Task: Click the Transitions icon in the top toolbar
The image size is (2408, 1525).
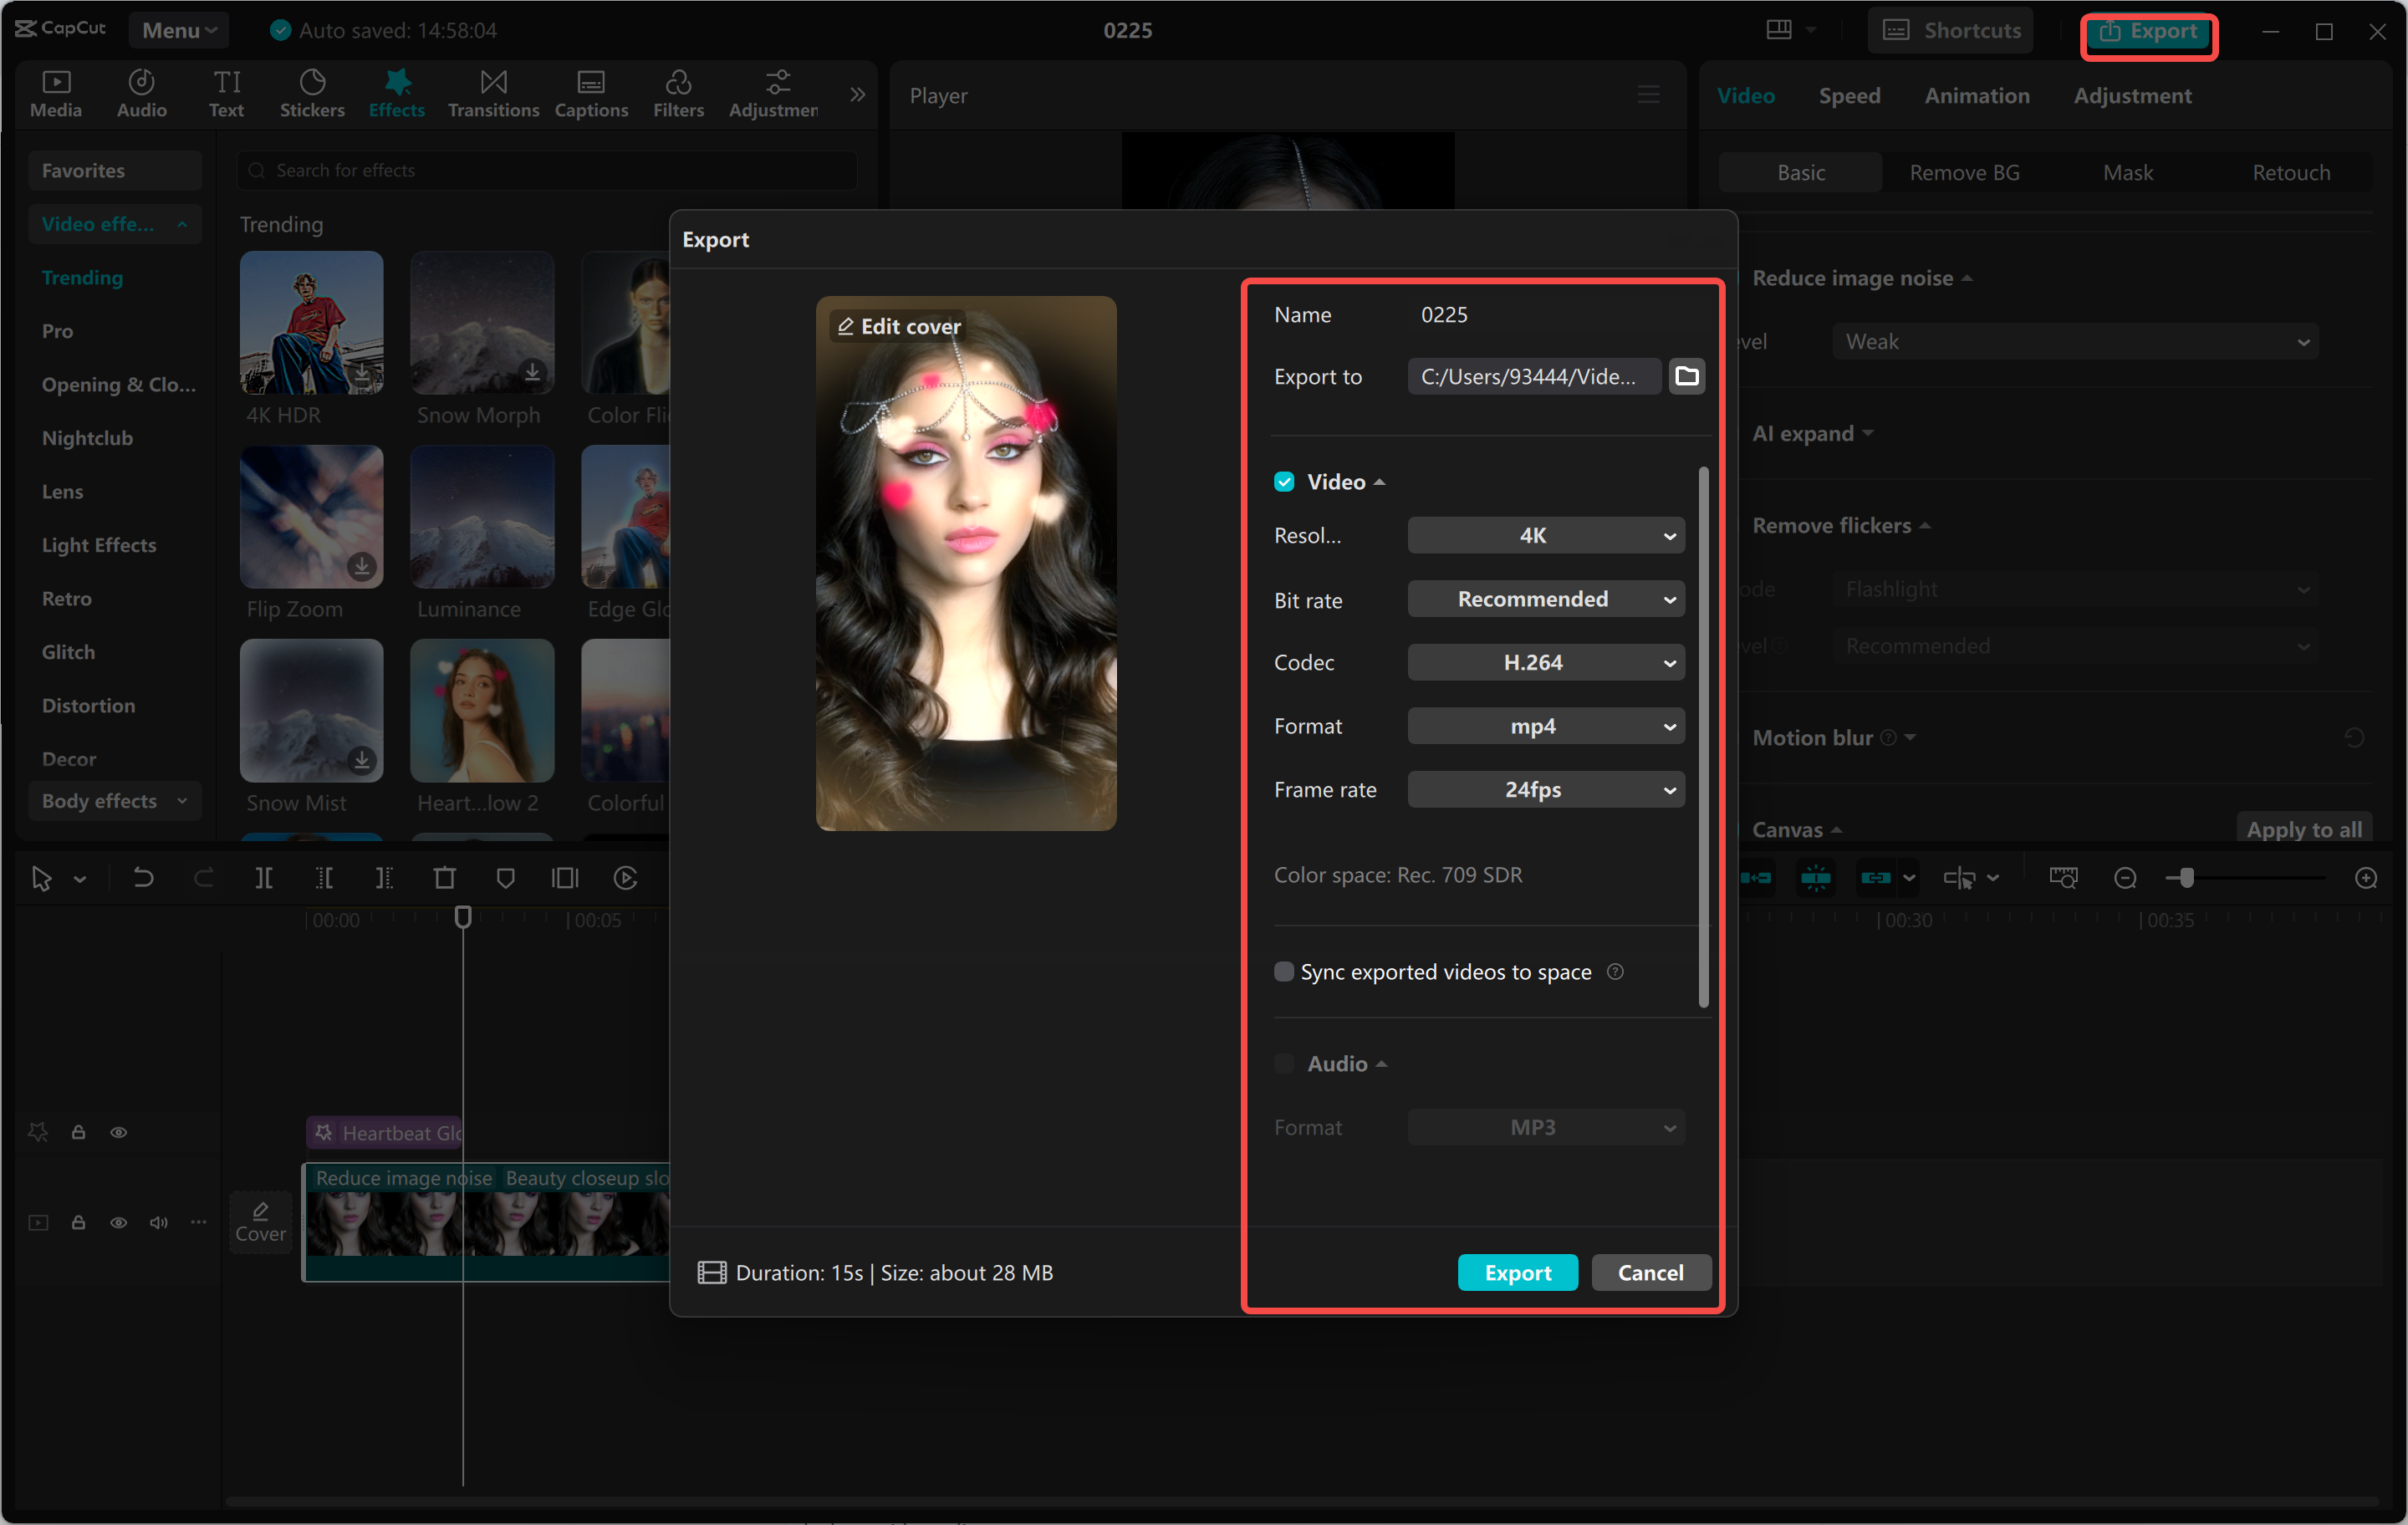Action: [493, 93]
